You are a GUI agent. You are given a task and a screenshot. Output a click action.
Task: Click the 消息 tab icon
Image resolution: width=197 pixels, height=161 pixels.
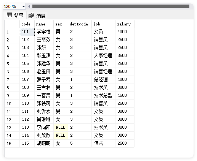point(31,16)
